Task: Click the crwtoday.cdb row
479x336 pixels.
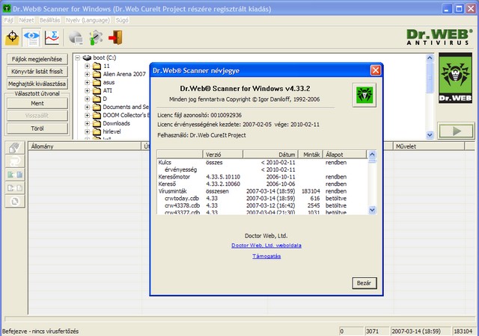Action: [262, 199]
